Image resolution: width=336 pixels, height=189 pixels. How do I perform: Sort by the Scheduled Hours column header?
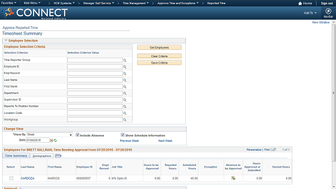(x=189, y=167)
